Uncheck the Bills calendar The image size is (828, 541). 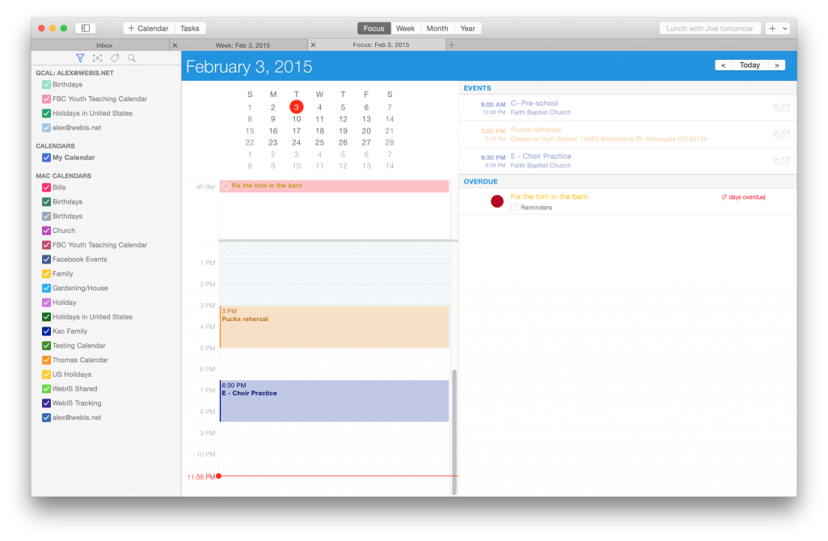click(x=46, y=187)
